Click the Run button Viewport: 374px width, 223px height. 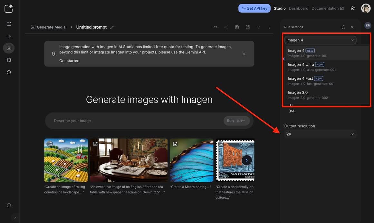[x=236, y=121]
